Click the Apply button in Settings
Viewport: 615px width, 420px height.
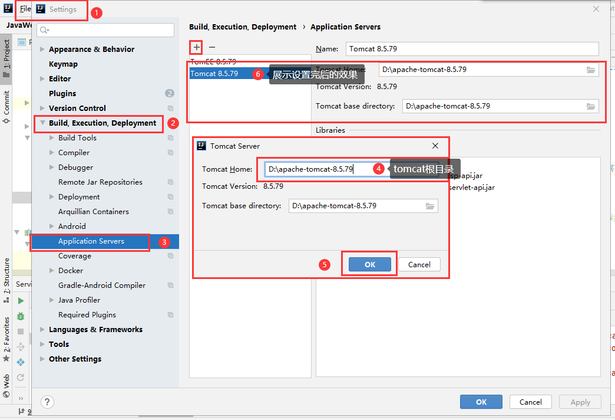coord(580,402)
